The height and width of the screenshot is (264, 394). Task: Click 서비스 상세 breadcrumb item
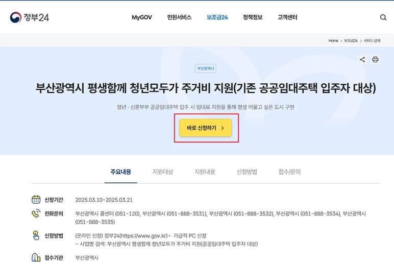[372, 40]
